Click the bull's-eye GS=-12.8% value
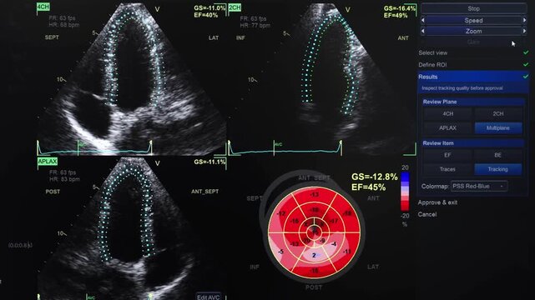This screenshot has width=535, height=300. (x=374, y=177)
